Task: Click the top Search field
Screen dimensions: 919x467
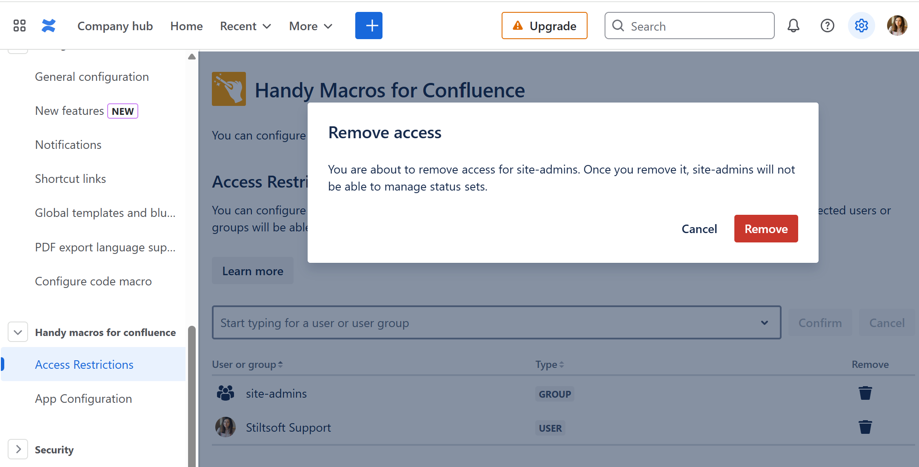Action: coord(689,26)
